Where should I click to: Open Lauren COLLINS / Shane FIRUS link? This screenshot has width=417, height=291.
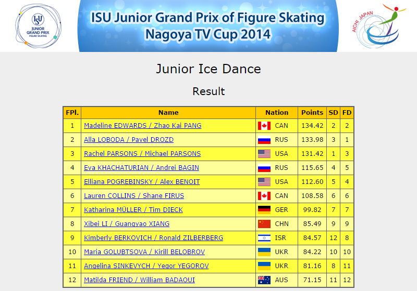(134, 196)
